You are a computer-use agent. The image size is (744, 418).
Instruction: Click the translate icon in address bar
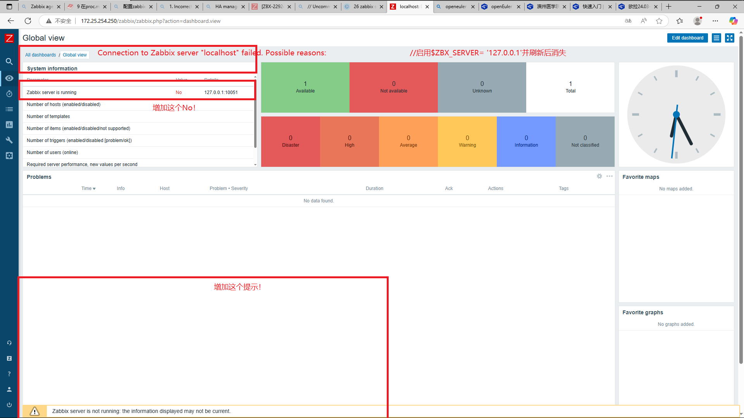tap(628, 21)
